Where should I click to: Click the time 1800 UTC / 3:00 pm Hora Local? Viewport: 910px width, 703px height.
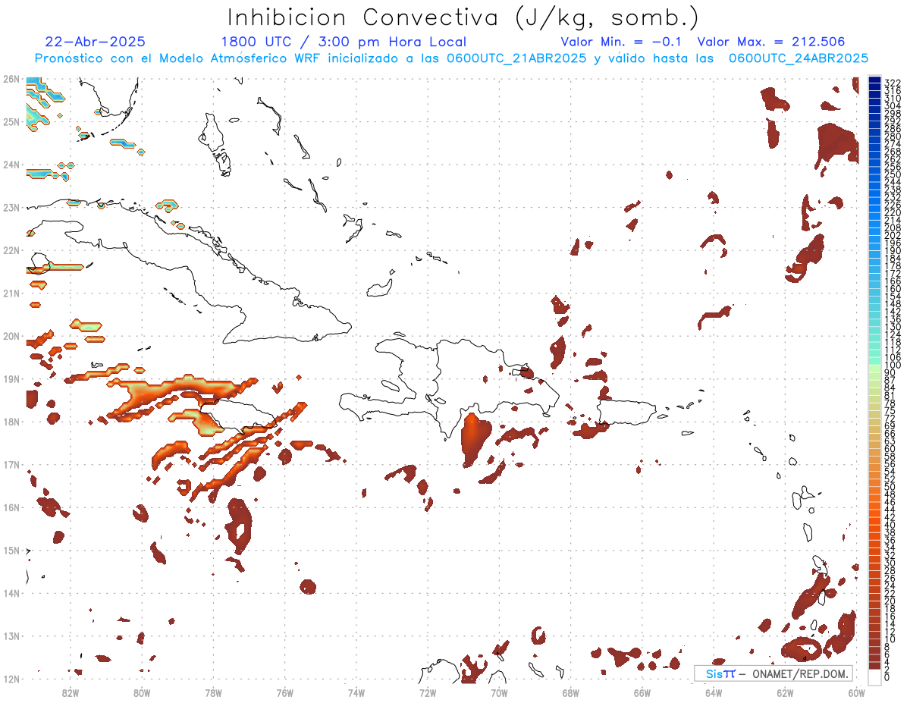point(344,42)
